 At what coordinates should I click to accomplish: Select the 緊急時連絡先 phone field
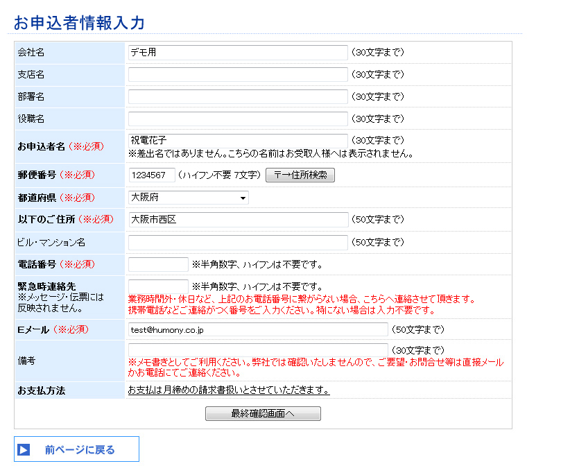click(x=158, y=286)
